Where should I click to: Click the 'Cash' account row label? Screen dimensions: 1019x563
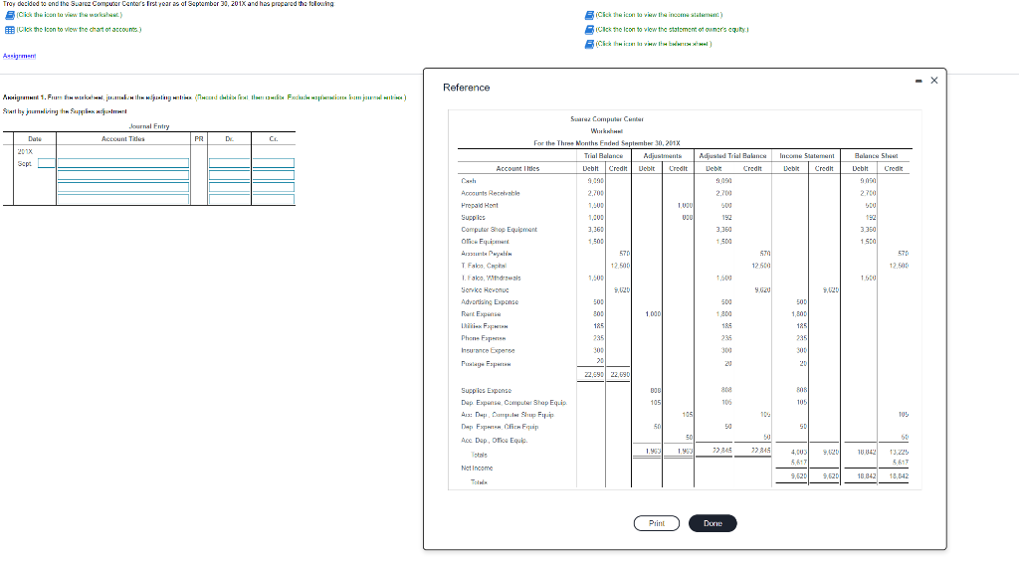pyautogui.click(x=469, y=181)
